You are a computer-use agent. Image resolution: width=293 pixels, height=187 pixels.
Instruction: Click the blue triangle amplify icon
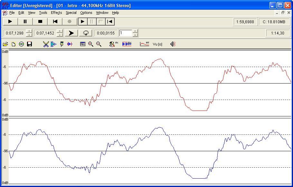point(53,44)
